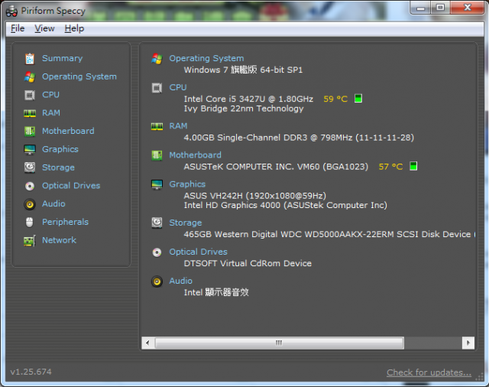Viewport: 489px width, 387px height.
Task: Click the Ivy Bridge 22nm Technology text
Action: [244, 109]
